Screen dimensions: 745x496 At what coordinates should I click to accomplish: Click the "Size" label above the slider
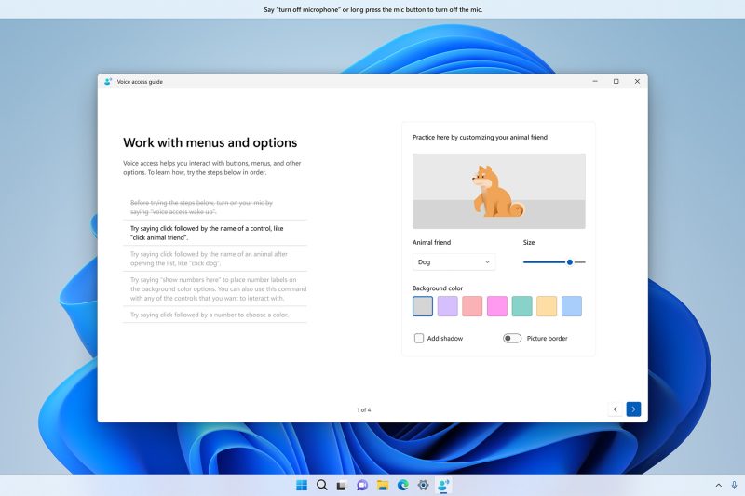pyautogui.click(x=529, y=242)
